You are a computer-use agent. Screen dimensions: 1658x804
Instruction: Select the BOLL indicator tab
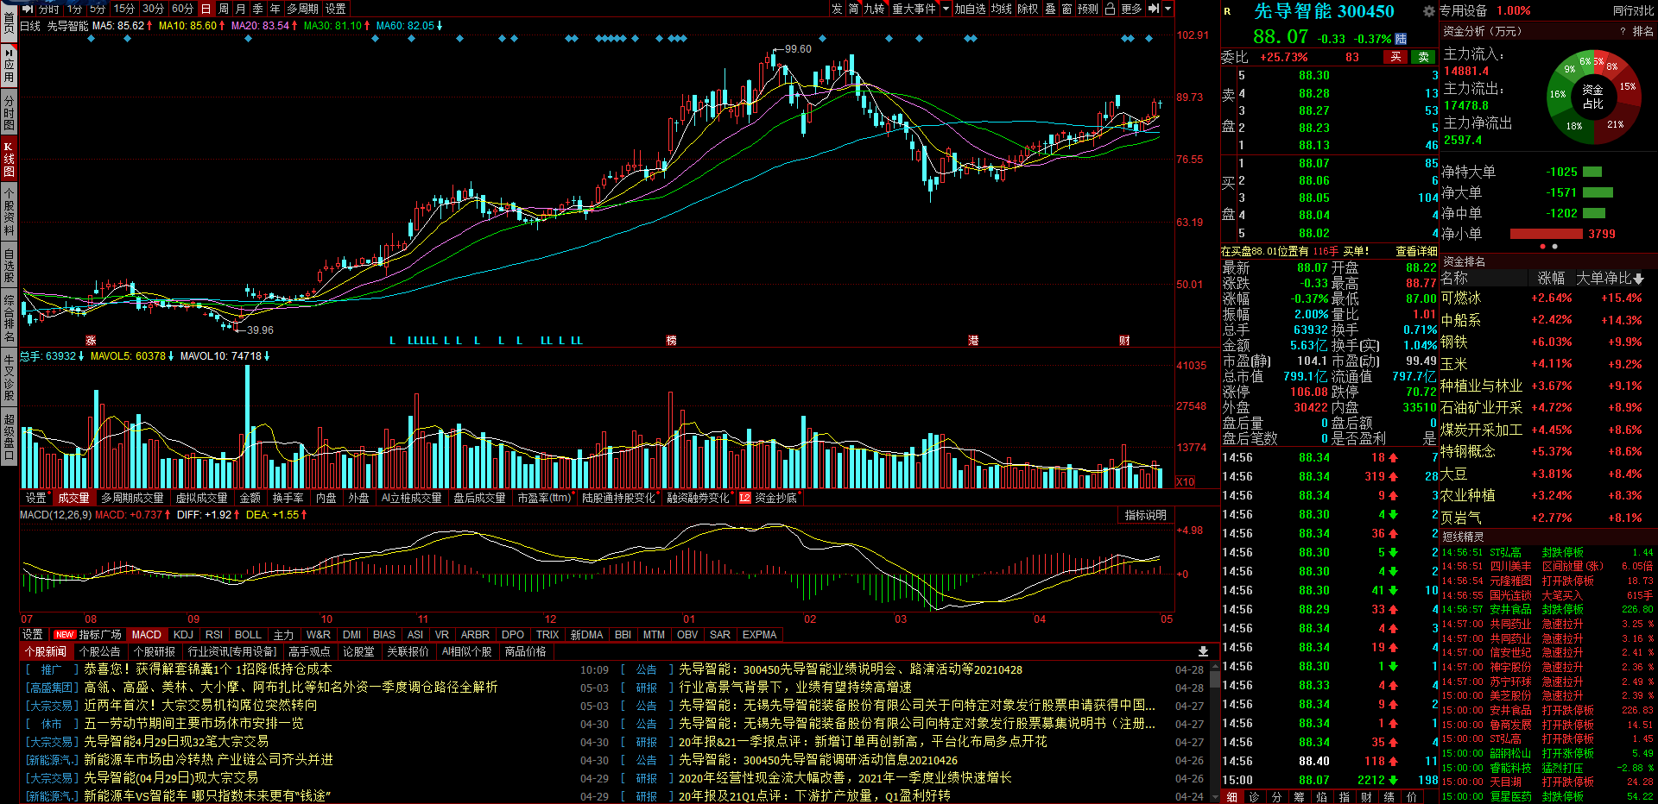pyautogui.click(x=248, y=634)
